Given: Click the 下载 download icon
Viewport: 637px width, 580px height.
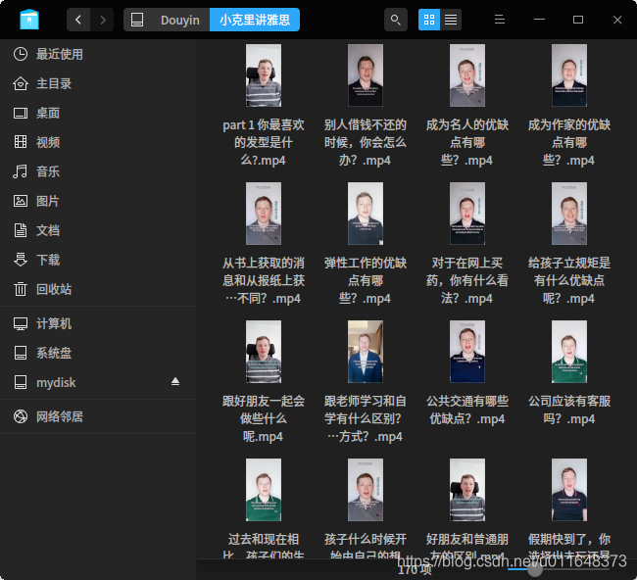Looking at the screenshot, I should click(21, 260).
